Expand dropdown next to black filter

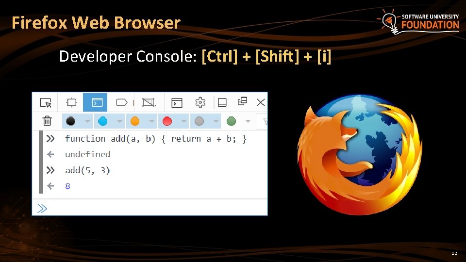point(87,121)
